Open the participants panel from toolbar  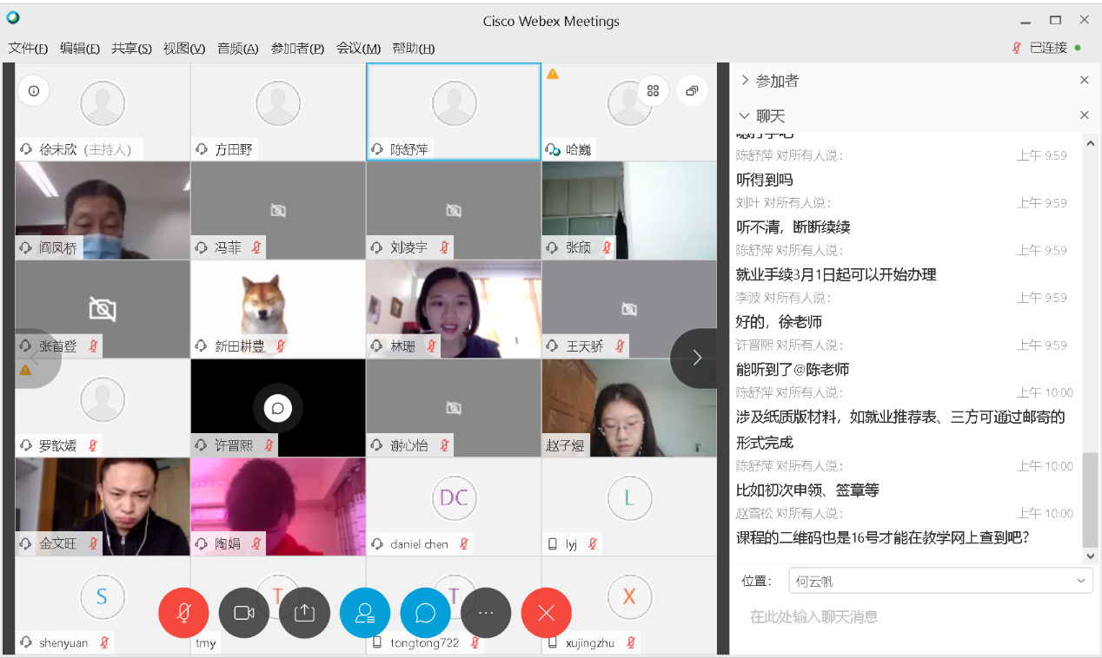click(365, 613)
